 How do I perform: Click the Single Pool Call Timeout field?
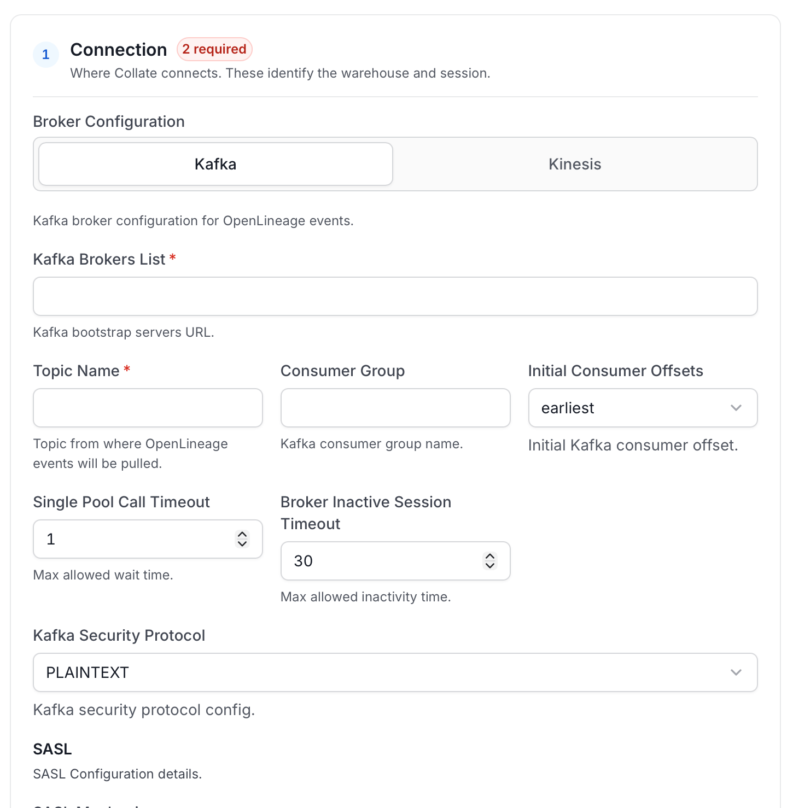click(148, 539)
